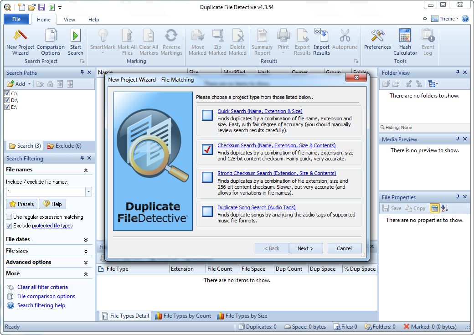The image size is (474, 335).
Task: Click the Zip Marked icon
Action: point(218,36)
